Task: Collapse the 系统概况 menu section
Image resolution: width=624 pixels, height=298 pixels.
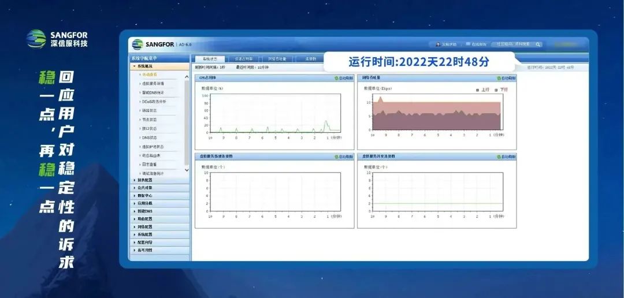Action: 159,66
